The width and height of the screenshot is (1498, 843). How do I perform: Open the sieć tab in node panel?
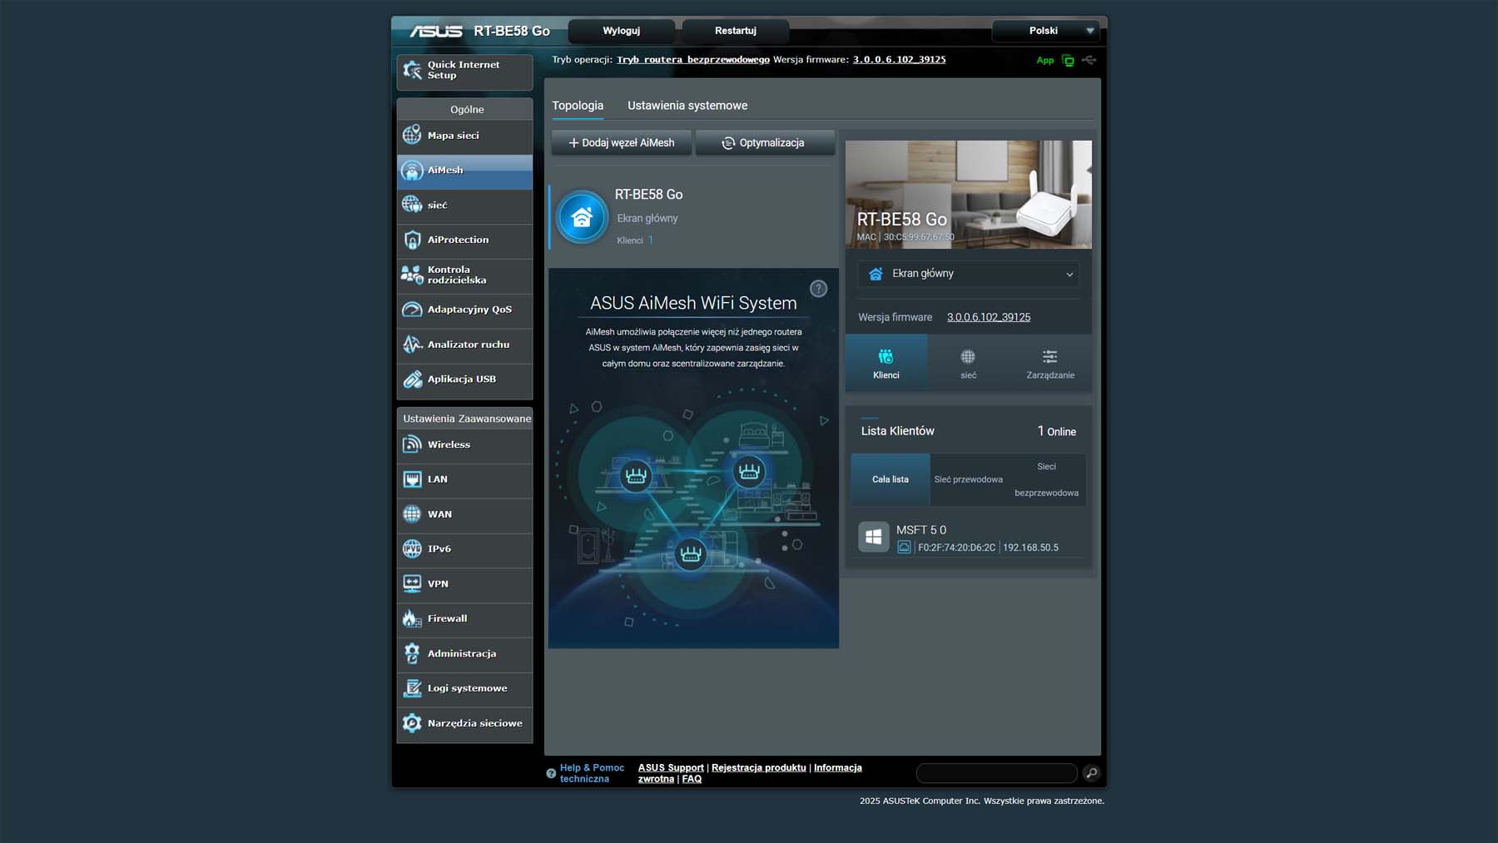click(968, 364)
